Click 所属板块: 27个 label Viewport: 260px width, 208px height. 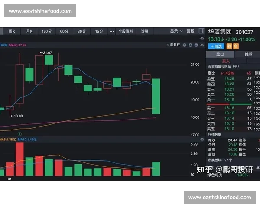pos(220,160)
